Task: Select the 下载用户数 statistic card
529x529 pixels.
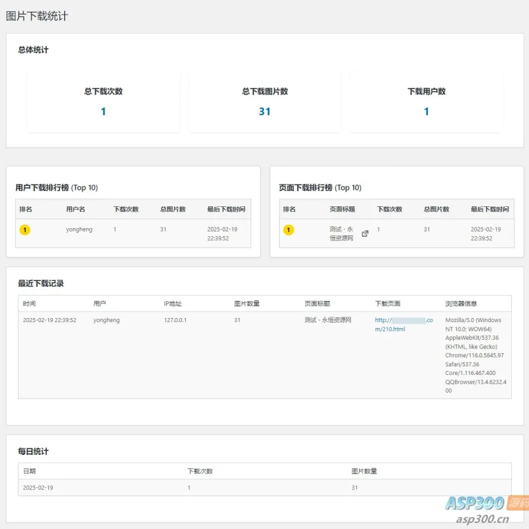Action: (427, 101)
